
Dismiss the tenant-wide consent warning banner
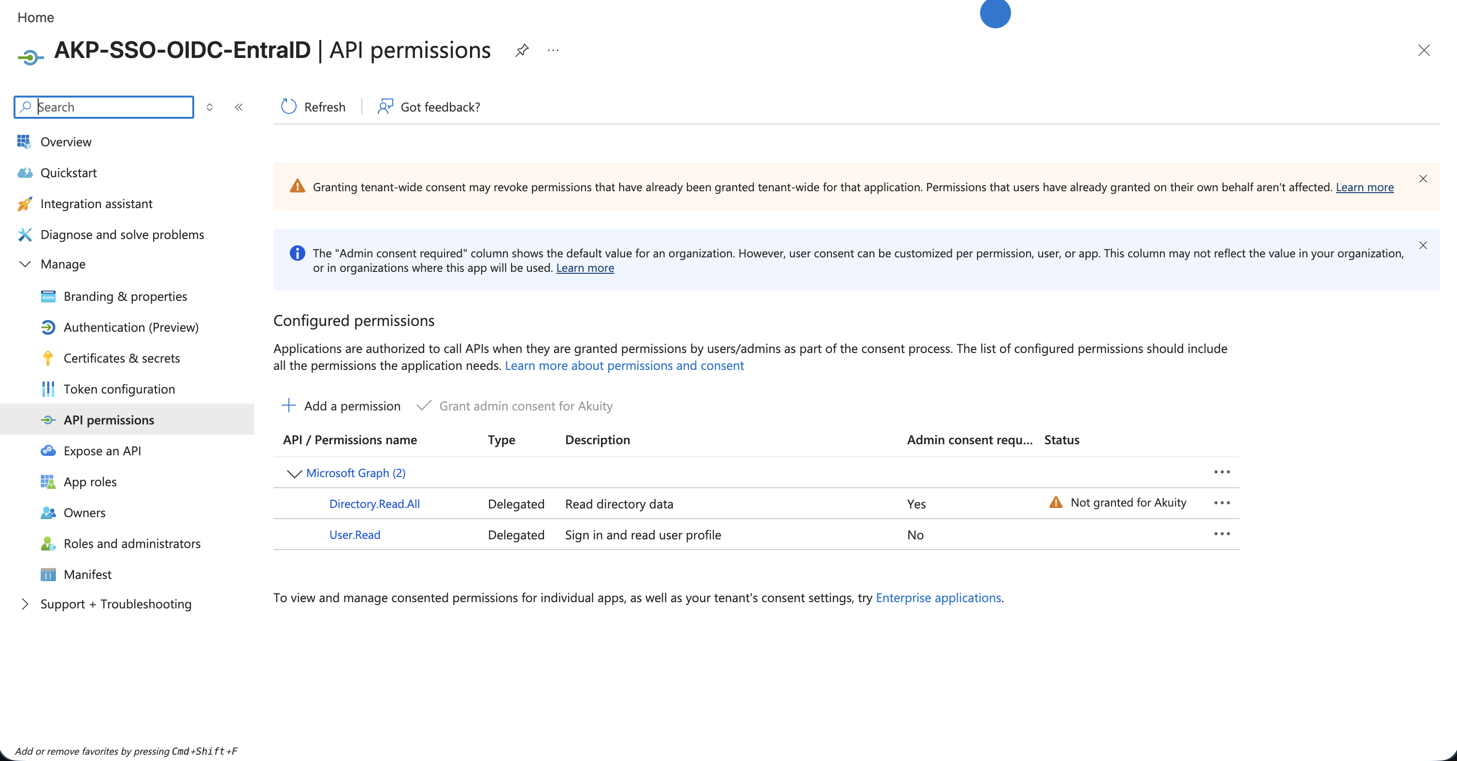1423,179
